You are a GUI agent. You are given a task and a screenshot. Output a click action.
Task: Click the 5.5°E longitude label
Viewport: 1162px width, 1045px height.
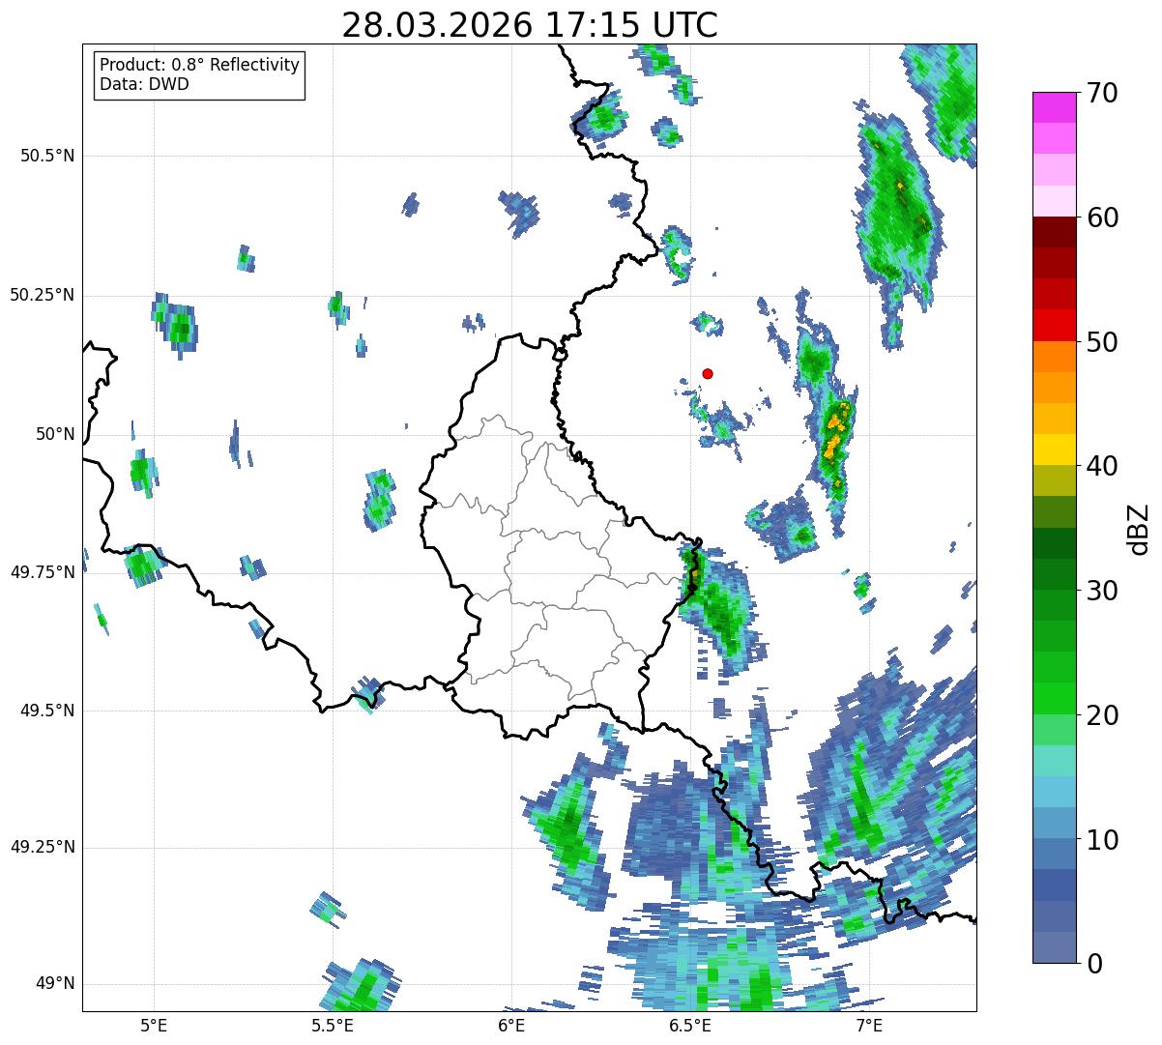[x=332, y=1026]
